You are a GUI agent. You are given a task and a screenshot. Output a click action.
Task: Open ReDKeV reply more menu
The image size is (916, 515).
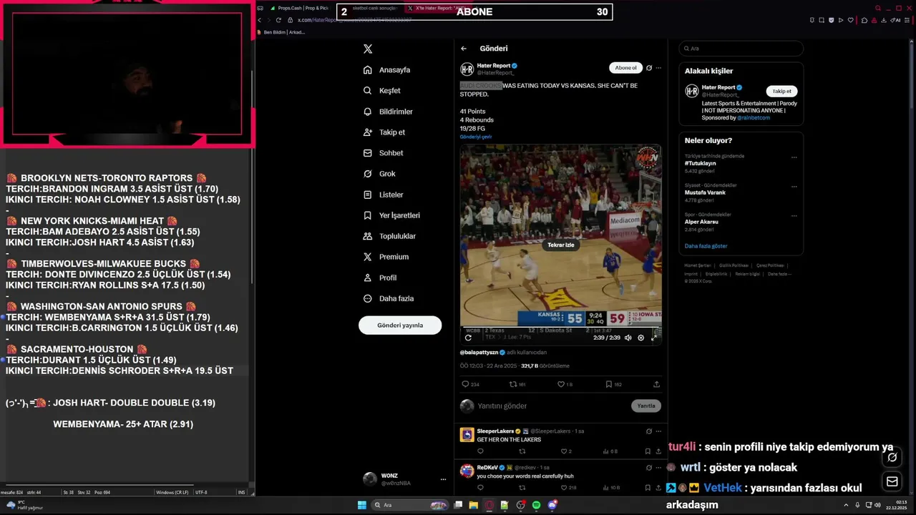click(x=658, y=467)
